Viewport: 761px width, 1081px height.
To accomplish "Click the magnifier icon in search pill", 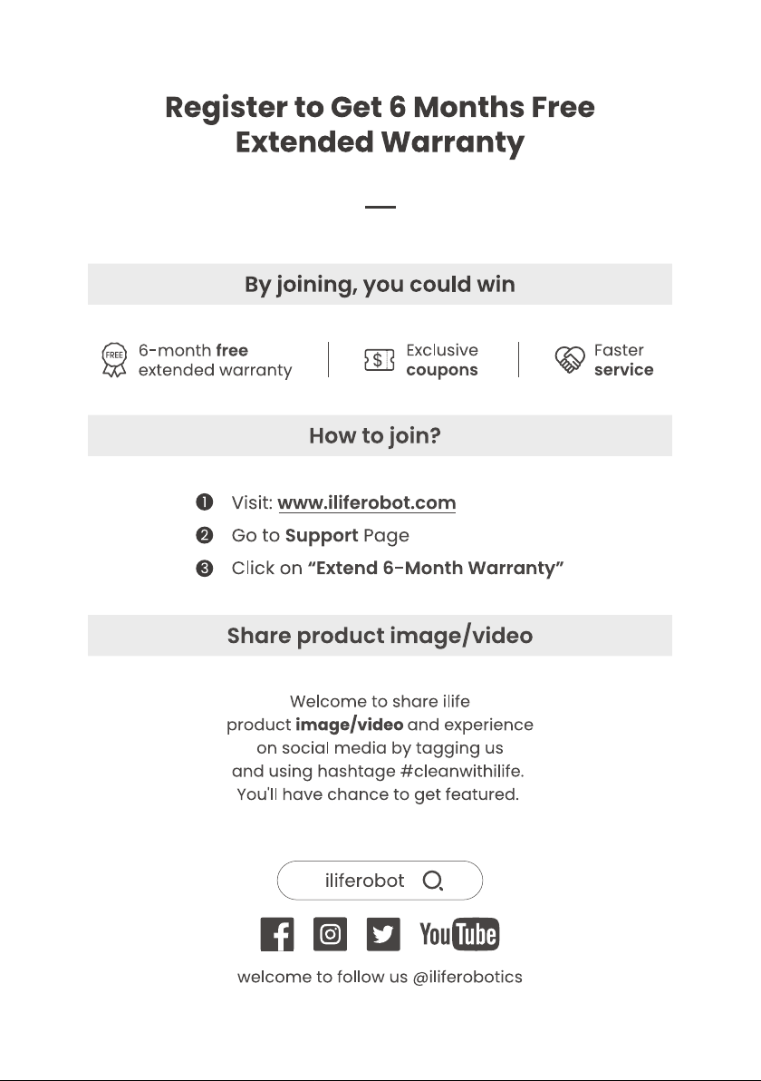I will (x=432, y=881).
